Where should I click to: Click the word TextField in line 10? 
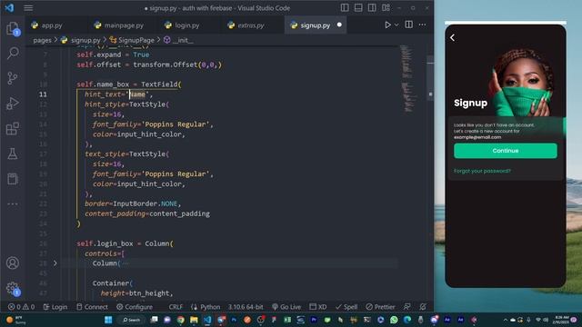(x=159, y=84)
